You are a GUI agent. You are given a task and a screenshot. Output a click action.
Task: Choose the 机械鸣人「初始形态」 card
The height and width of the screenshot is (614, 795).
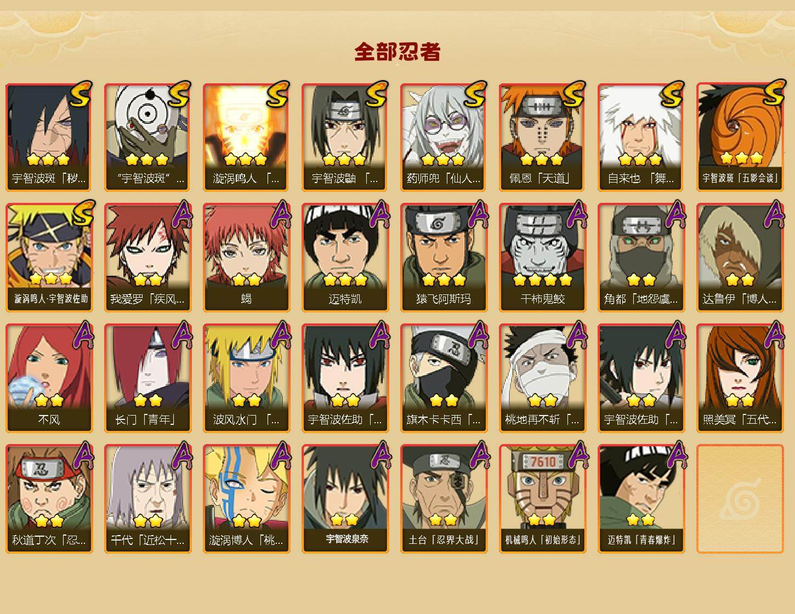pos(542,499)
